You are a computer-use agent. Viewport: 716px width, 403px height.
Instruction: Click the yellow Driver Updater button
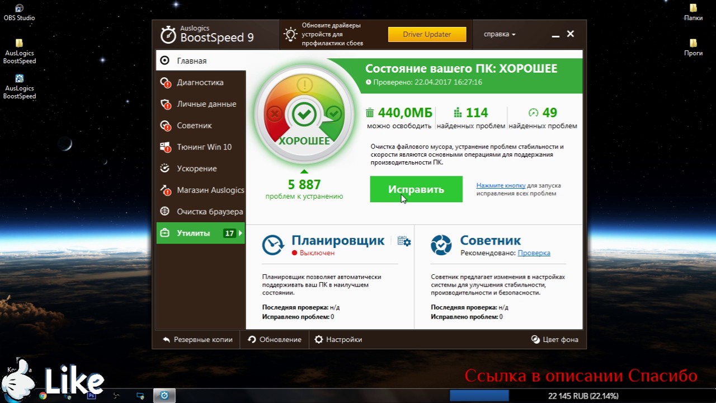coord(427,34)
